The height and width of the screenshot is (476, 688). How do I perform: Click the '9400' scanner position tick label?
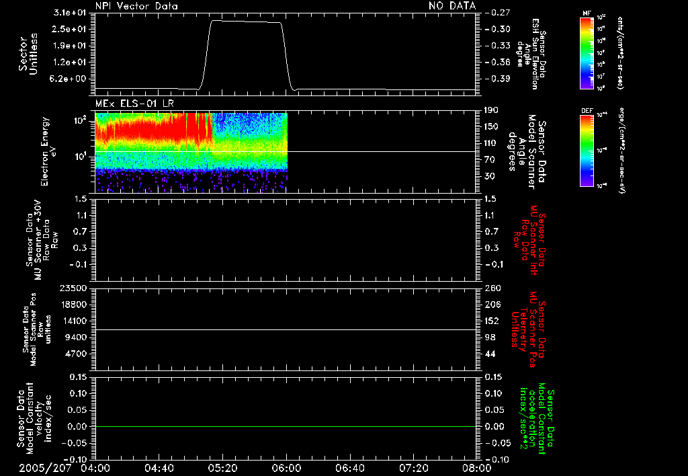click(76, 338)
